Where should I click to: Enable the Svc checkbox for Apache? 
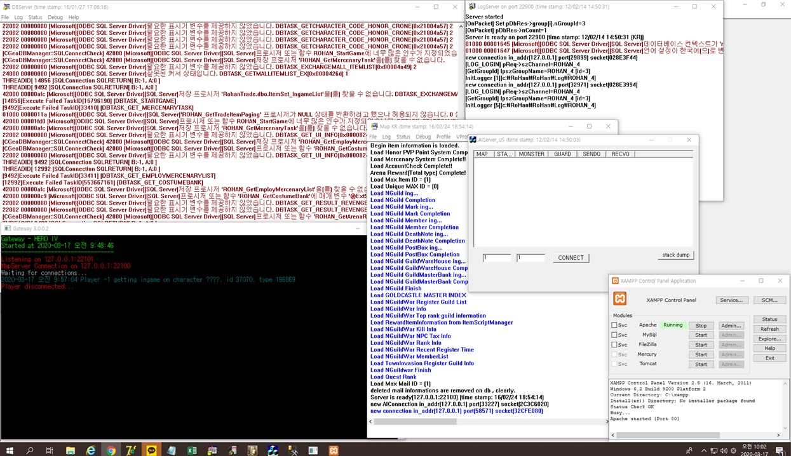614,325
